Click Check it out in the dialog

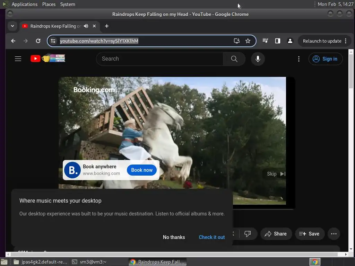tap(212, 237)
